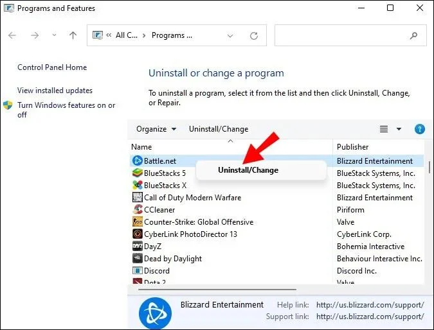Click the CyberLink Corp. publisher cell
The image size is (434, 330).
point(364,234)
